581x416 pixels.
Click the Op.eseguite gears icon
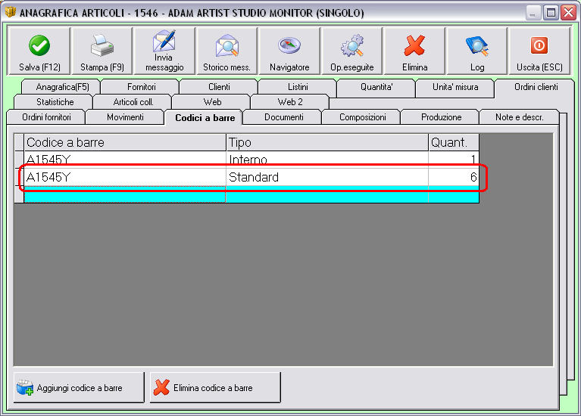pos(352,45)
